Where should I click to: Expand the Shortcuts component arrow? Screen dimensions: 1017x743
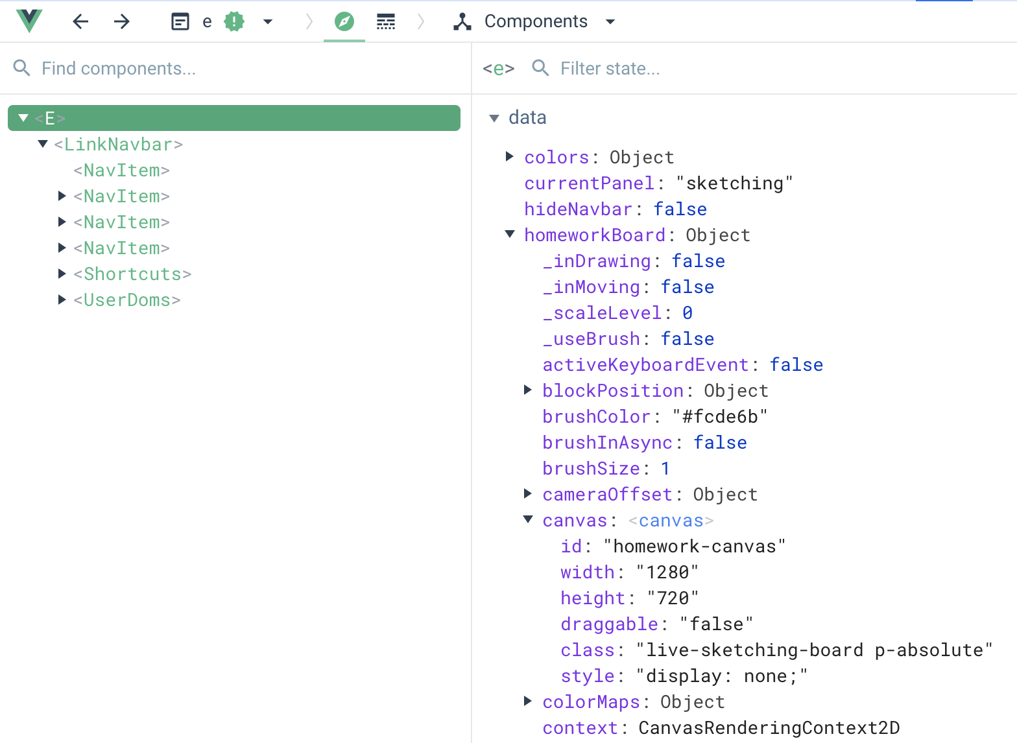pos(62,274)
